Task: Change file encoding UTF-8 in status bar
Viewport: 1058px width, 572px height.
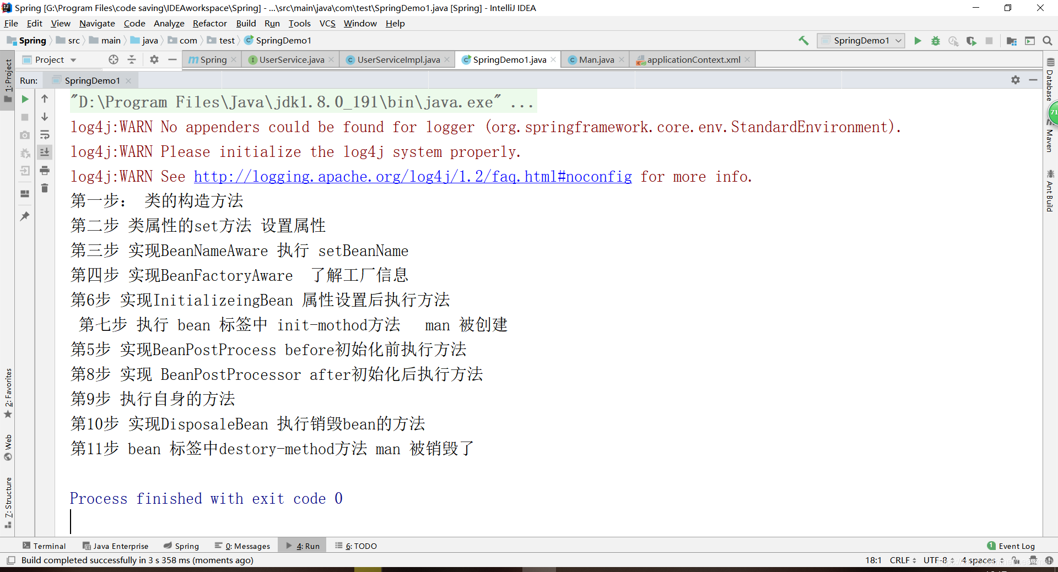Action: tap(938, 560)
